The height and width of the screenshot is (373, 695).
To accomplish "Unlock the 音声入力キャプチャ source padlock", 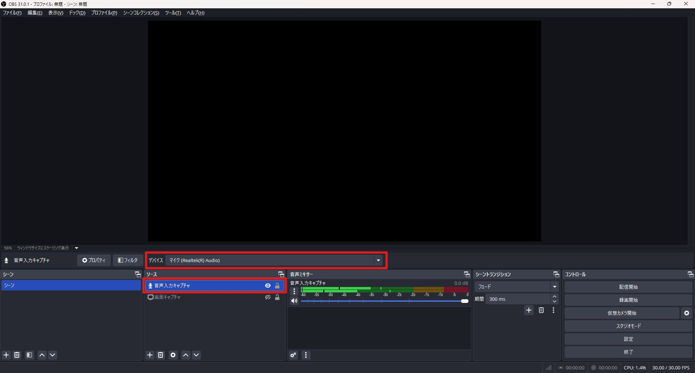I will 277,286.
